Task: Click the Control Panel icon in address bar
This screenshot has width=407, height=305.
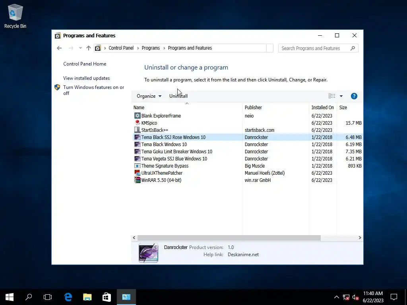Action: pos(98,48)
